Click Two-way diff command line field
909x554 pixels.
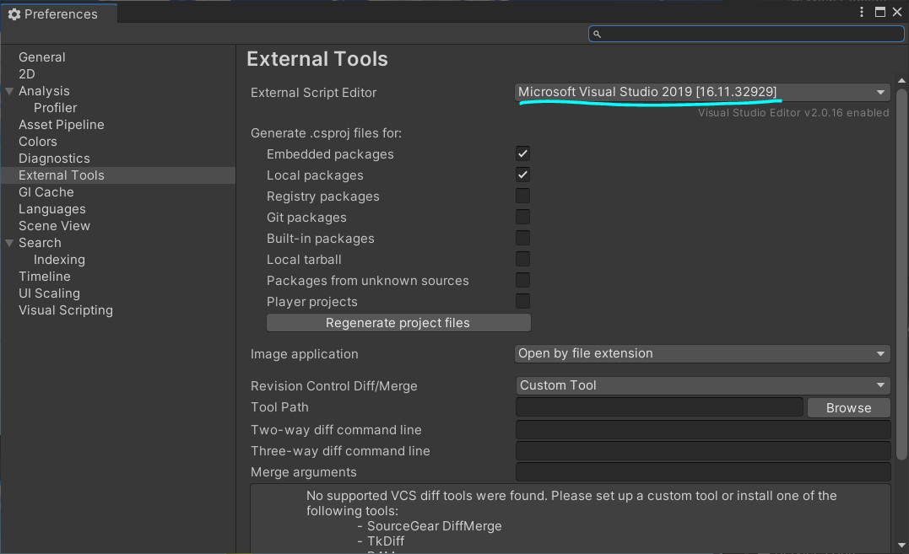[702, 429]
